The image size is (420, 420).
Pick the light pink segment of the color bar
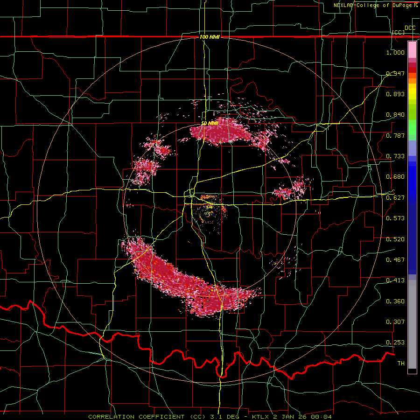(412, 50)
